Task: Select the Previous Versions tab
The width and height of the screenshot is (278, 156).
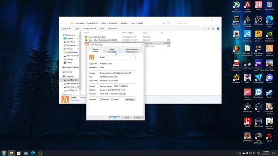Action: 132,49
